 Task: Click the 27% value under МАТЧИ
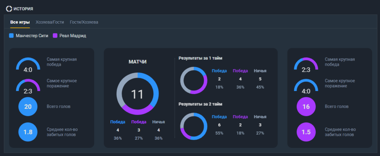click(x=139, y=138)
